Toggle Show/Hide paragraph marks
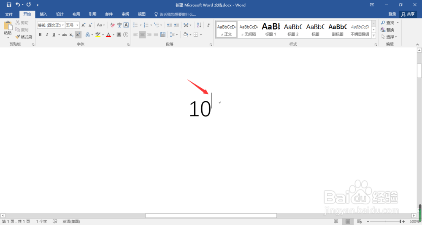This screenshot has width=422, height=225. point(208,25)
